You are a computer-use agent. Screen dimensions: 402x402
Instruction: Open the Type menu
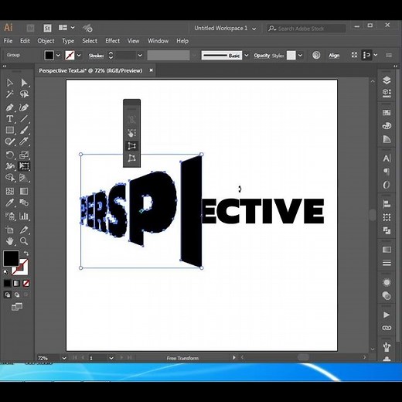[68, 41]
